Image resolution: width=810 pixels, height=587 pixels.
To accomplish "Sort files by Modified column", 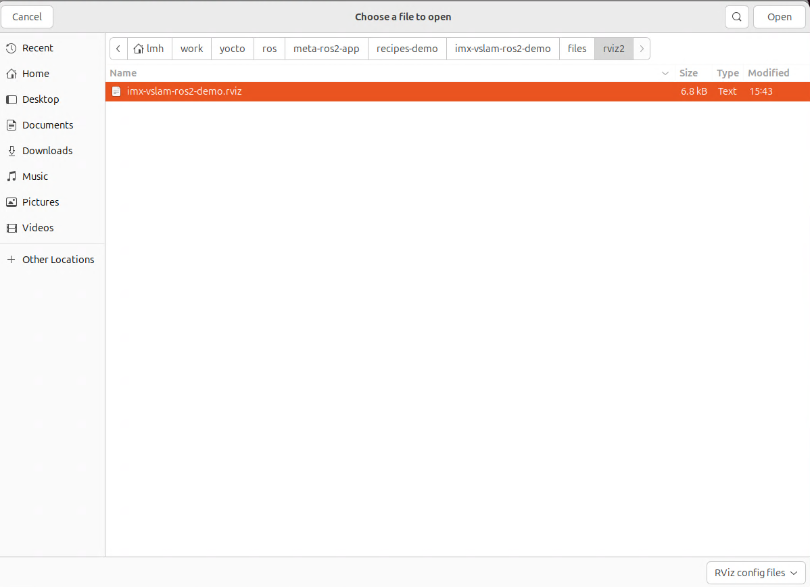I will (768, 73).
